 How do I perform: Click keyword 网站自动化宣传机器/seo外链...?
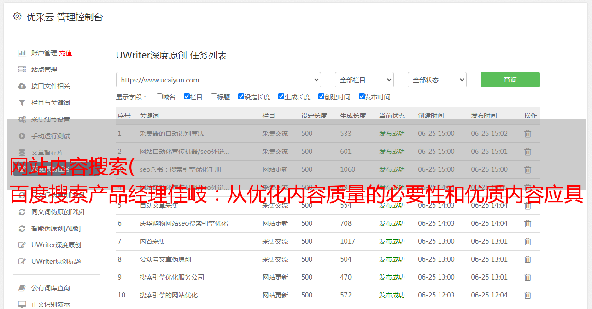click(184, 152)
